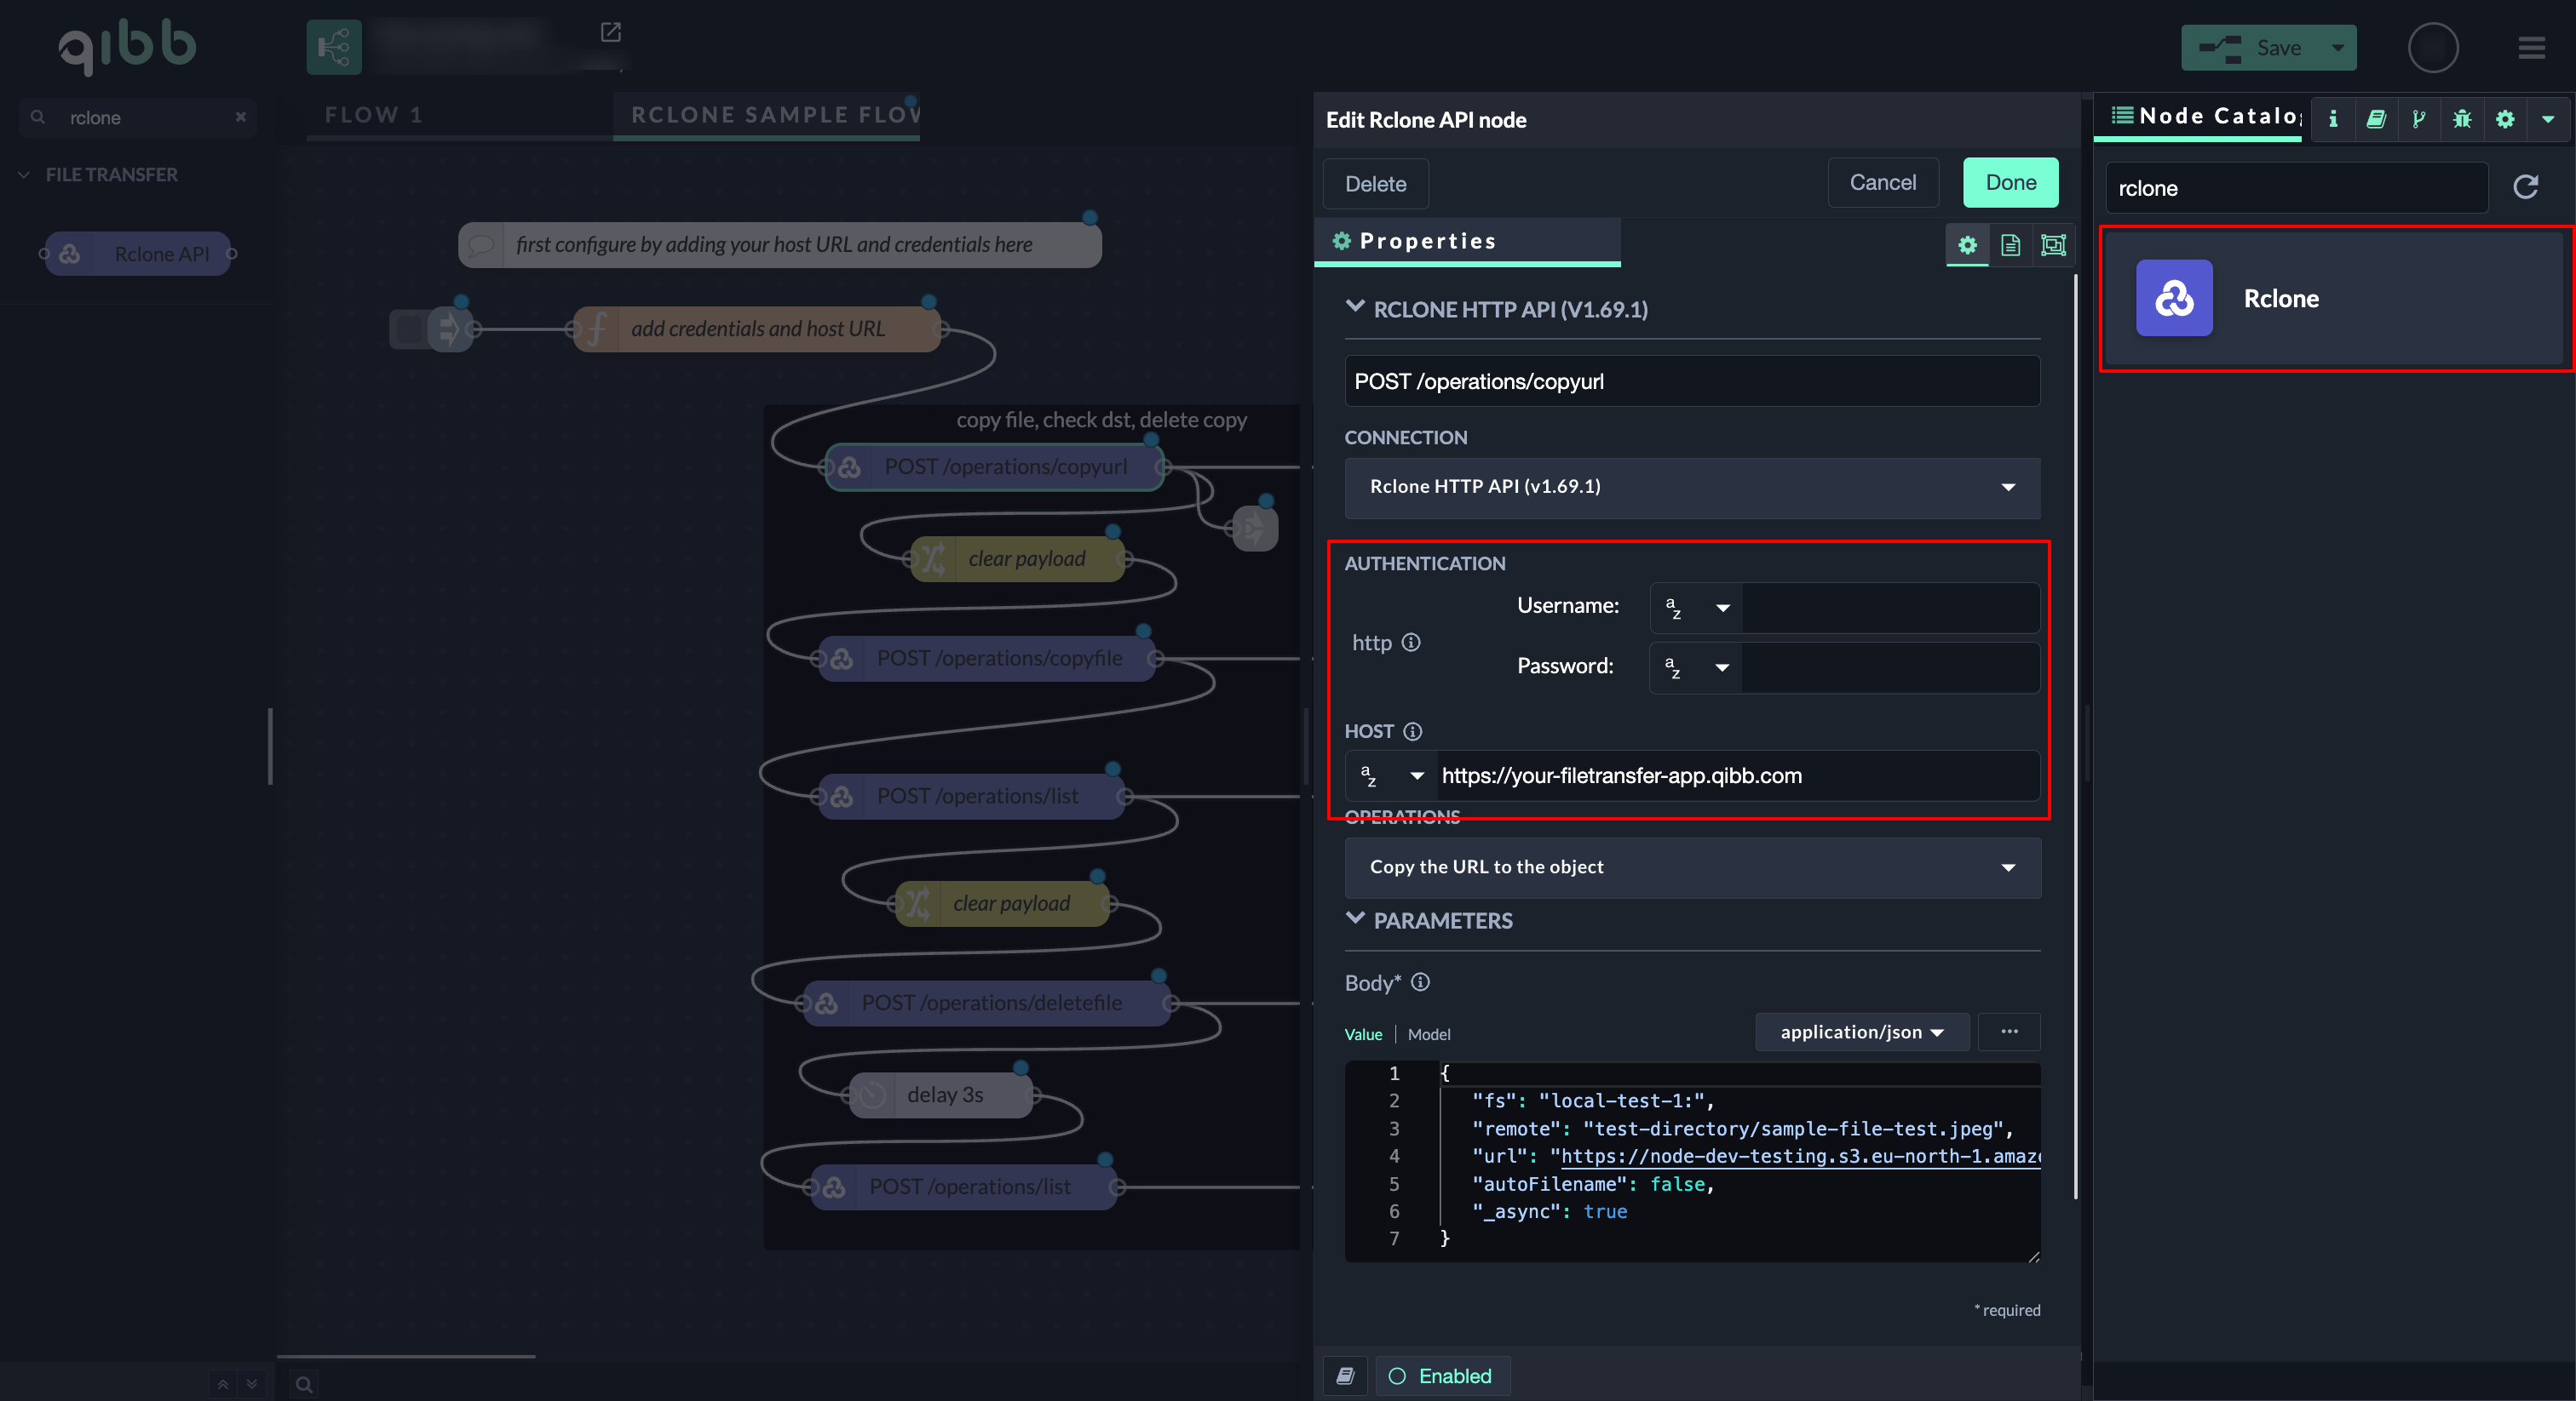Open the Connection Rclone HTTP API dropdown
The image size is (2576, 1401).
click(x=1691, y=487)
